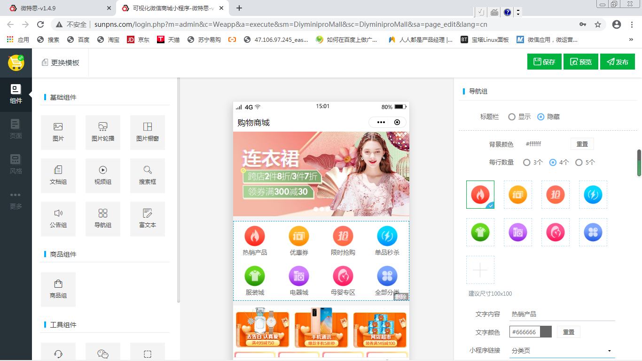Delete nav group via 删除 label
This screenshot has height=361, width=642.
pyautogui.click(x=401, y=297)
